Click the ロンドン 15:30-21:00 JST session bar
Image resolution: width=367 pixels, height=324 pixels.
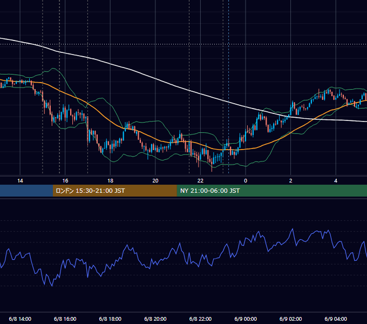point(114,191)
